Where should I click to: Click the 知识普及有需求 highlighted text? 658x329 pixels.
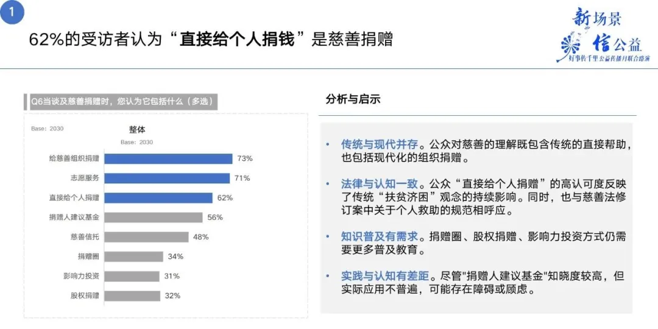[x=380, y=236]
